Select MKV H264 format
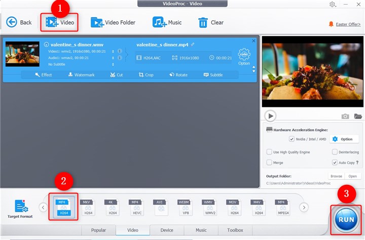This screenshot has width=365, height=240. pyautogui.click(x=88, y=207)
